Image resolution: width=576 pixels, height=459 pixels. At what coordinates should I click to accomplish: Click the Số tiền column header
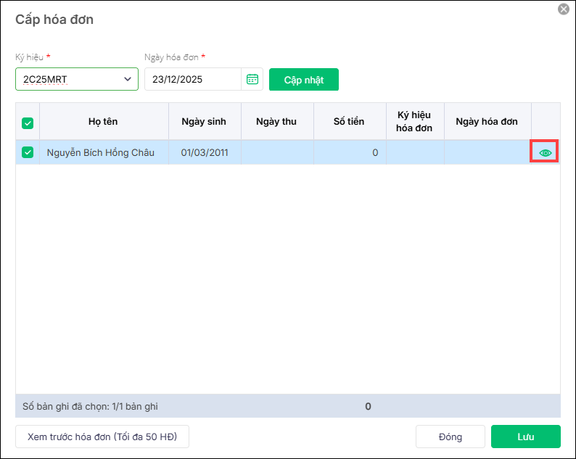[349, 122]
